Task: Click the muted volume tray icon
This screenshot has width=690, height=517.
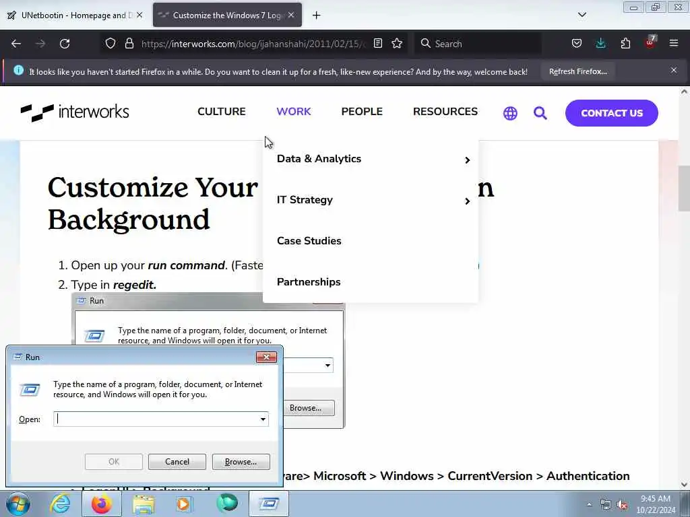Action: 622,505
